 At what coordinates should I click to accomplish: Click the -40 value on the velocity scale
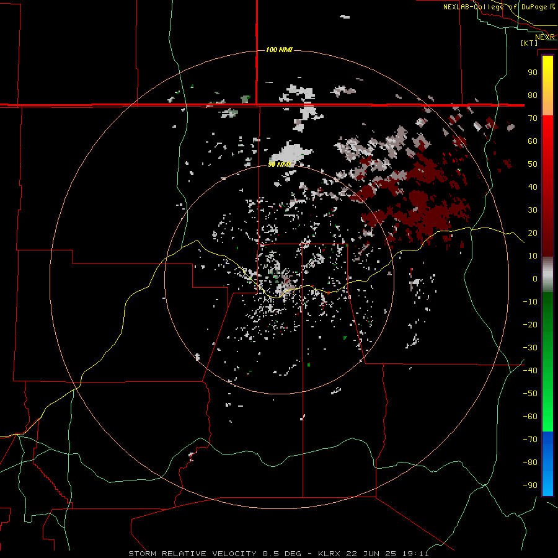(x=530, y=371)
